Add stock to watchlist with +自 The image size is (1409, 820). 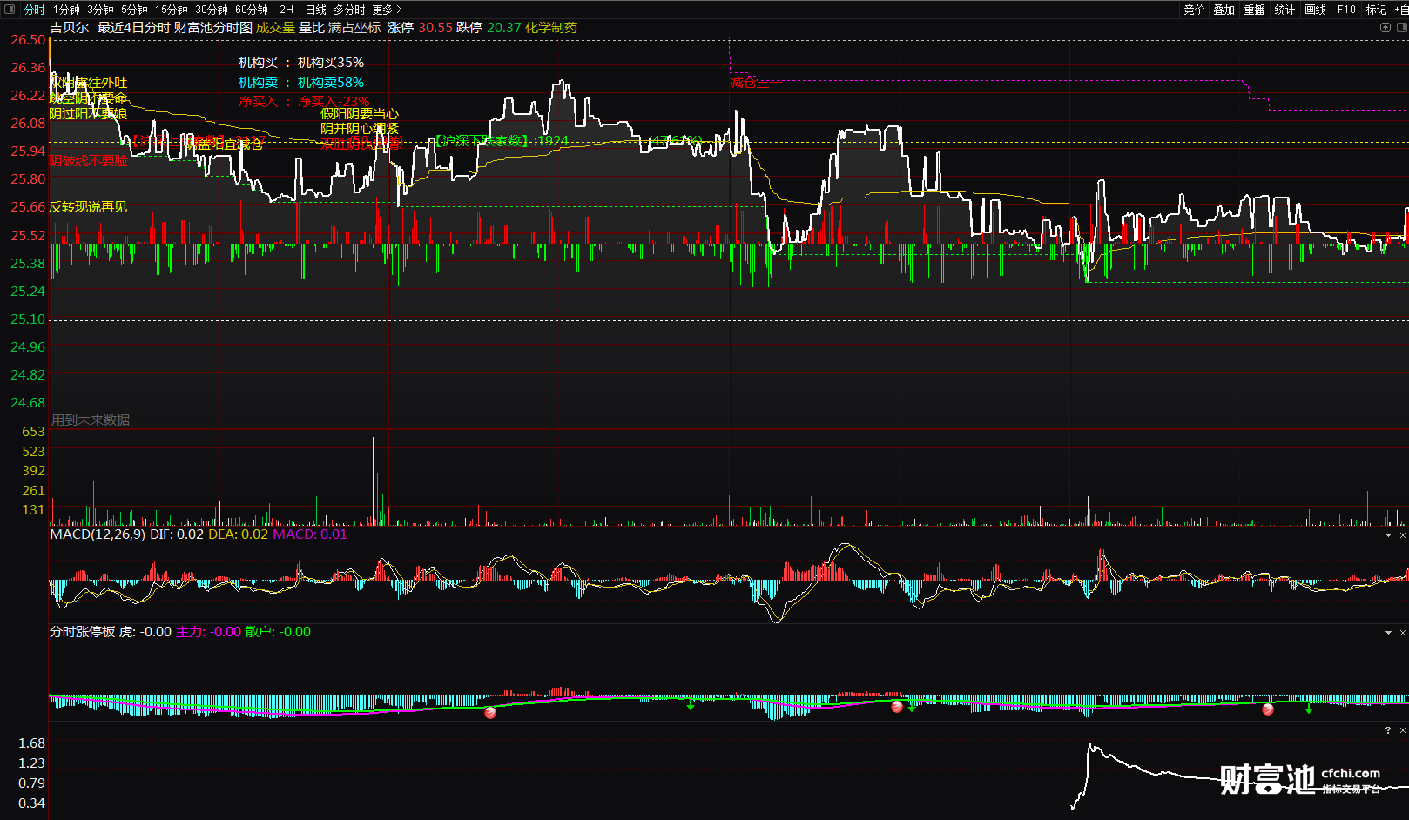tap(1401, 10)
